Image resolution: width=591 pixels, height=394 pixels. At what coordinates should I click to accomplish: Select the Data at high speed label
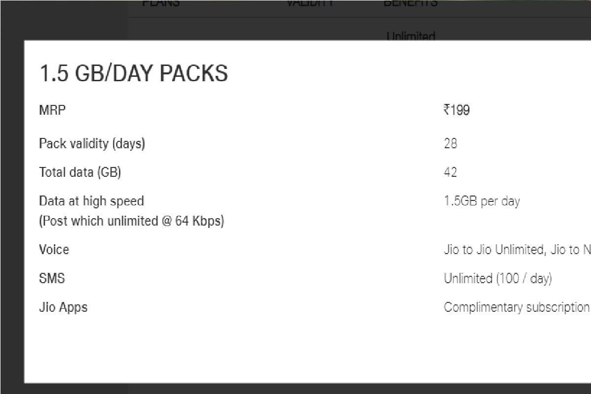click(92, 201)
